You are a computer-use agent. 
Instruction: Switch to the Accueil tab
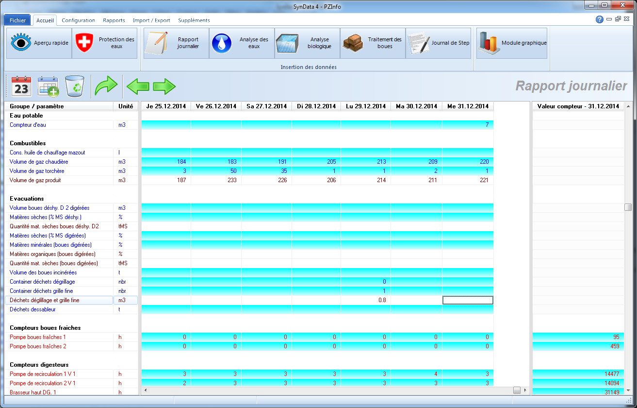[45, 20]
